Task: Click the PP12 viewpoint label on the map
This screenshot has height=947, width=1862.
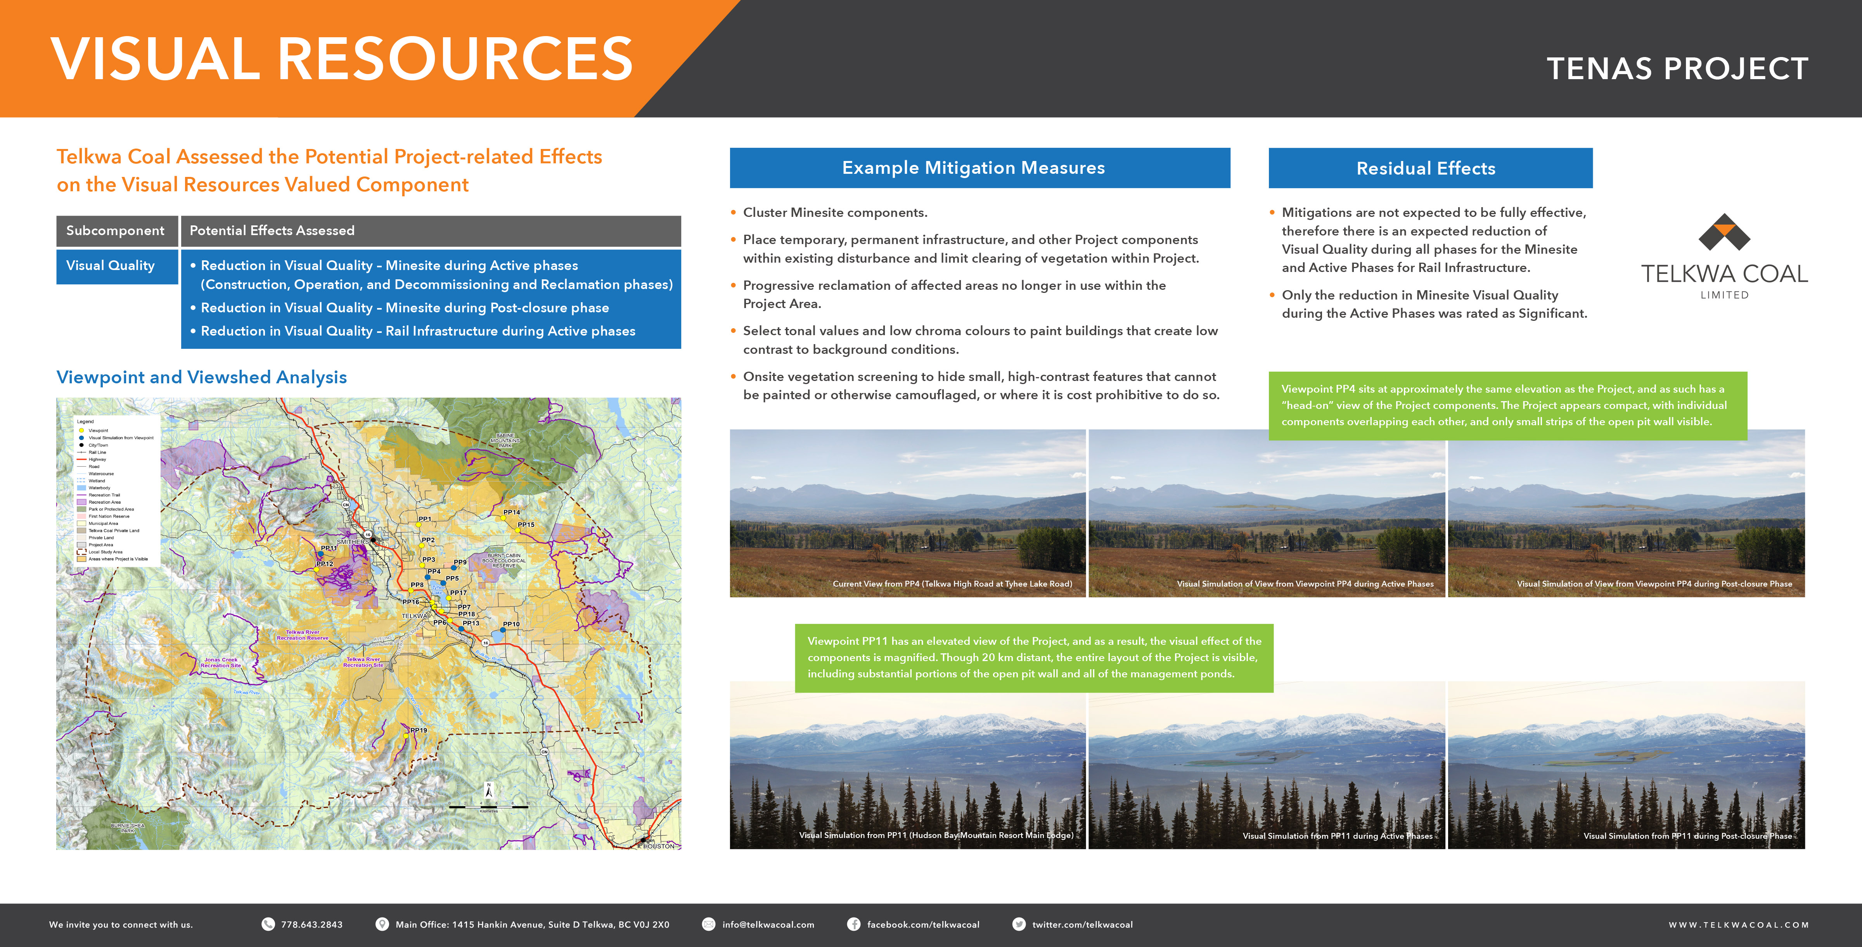Action: (x=325, y=564)
